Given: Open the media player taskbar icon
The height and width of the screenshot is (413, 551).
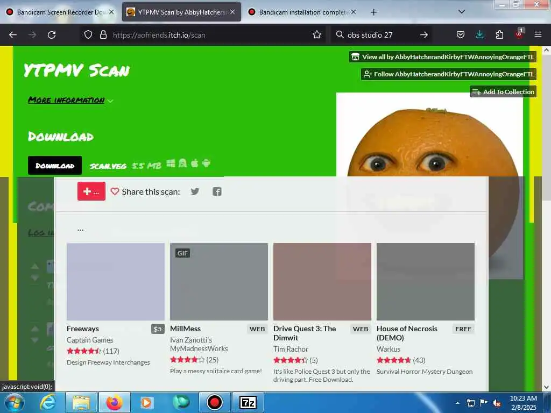Looking at the screenshot, I should point(146,402).
